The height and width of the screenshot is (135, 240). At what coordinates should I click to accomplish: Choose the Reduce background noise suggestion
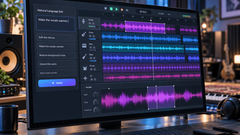[57, 55]
